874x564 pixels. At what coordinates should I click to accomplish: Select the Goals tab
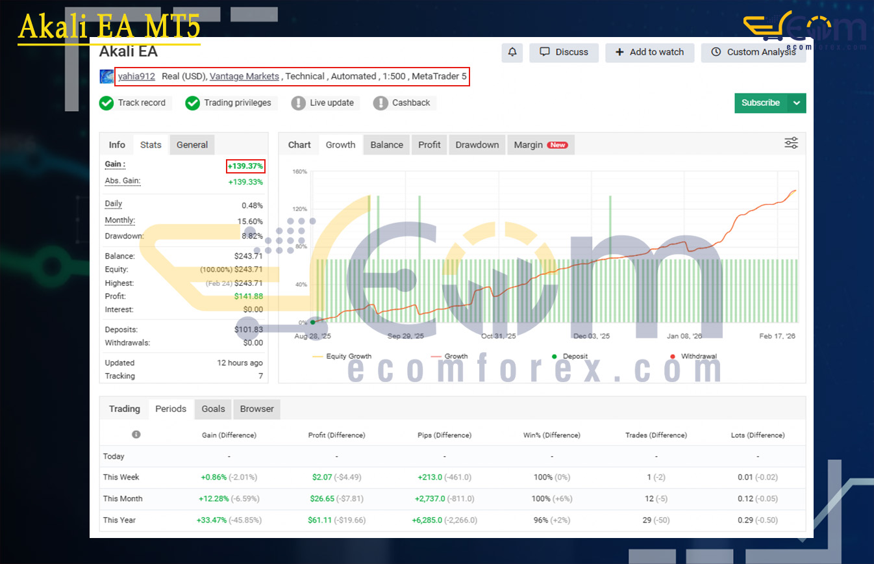[213, 409]
